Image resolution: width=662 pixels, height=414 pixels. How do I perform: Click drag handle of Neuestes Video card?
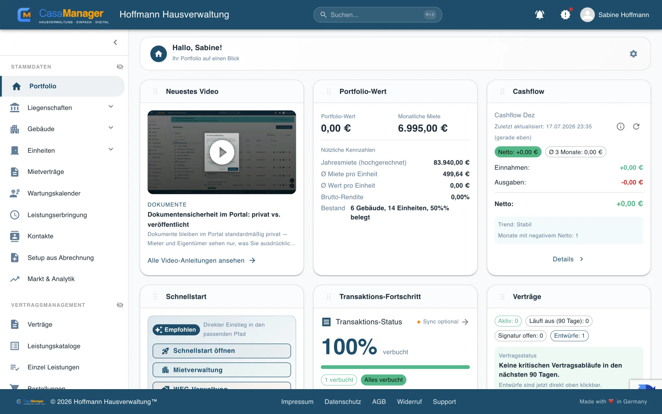coord(155,91)
